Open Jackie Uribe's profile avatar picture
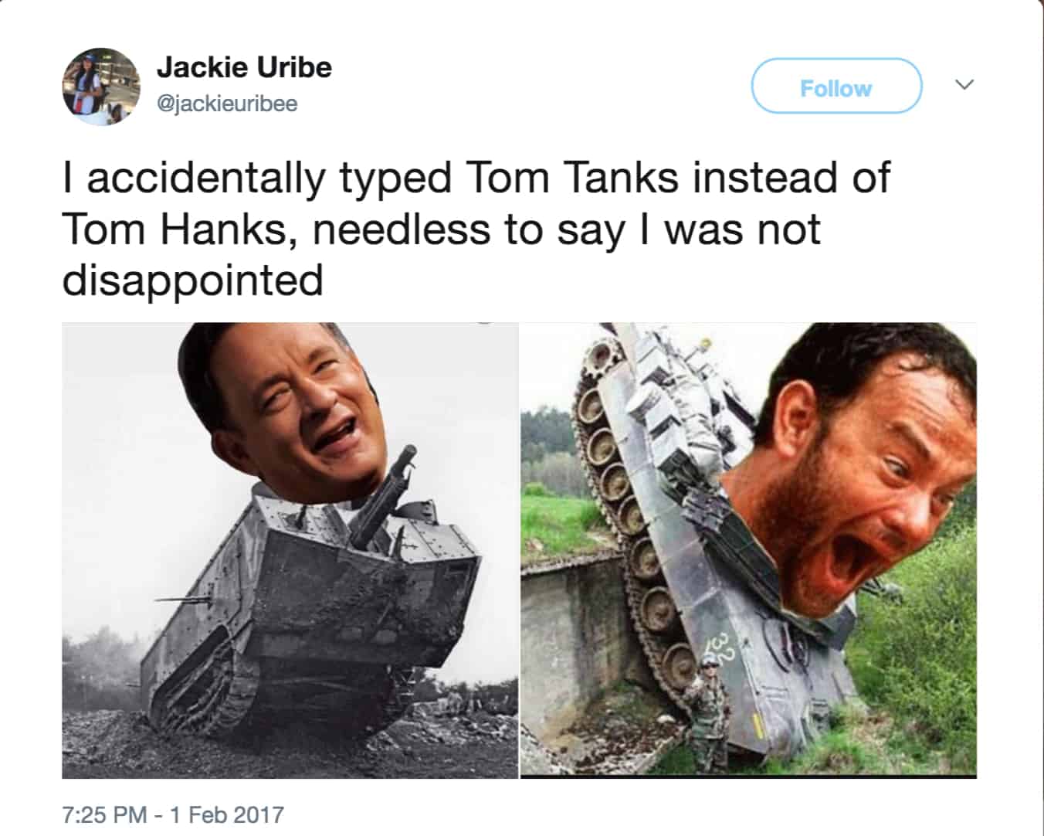This screenshot has width=1044, height=836. [101, 87]
